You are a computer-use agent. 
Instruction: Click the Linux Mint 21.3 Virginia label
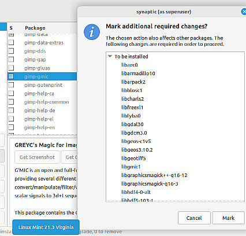(x=46, y=227)
